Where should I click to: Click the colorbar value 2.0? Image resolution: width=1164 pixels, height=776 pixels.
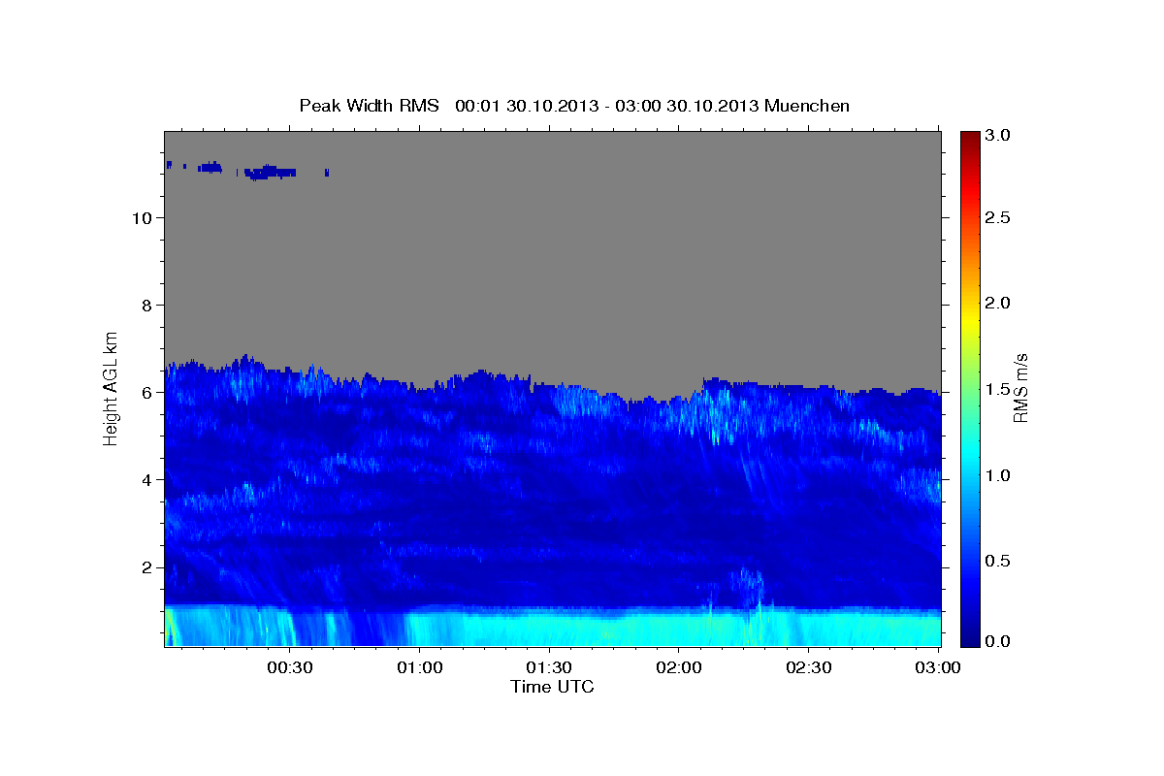tap(999, 303)
